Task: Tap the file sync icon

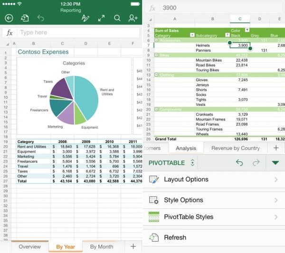Action: click(x=24, y=18)
